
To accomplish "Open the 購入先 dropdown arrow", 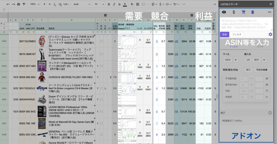I will click(264, 60).
